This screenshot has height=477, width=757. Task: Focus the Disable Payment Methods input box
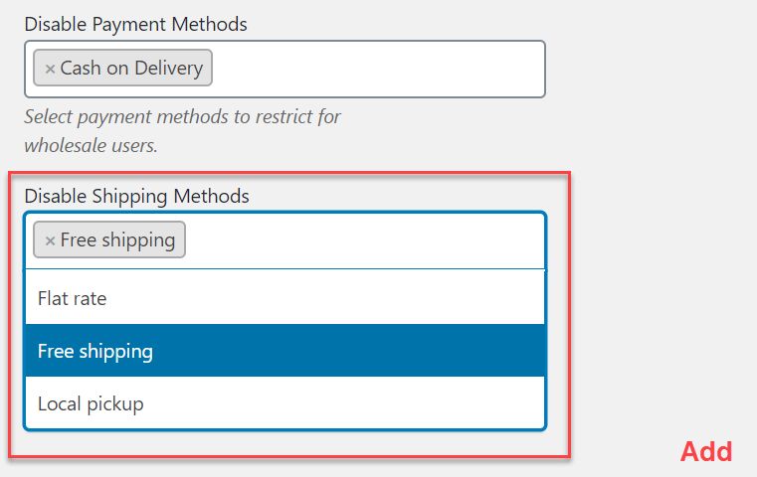pos(378,69)
